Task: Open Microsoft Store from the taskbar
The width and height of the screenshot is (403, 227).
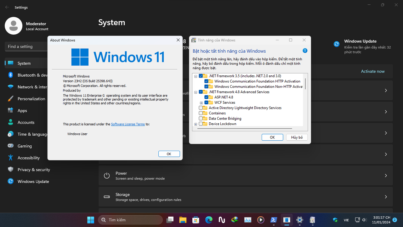Action: pos(196,220)
